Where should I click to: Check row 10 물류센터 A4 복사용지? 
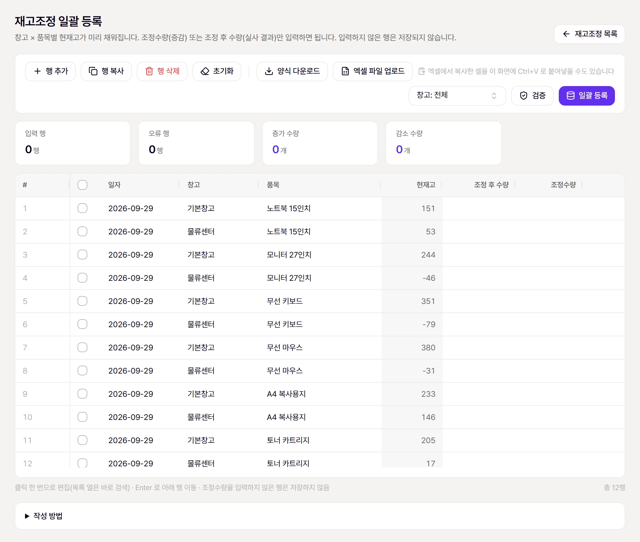[x=82, y=417]
